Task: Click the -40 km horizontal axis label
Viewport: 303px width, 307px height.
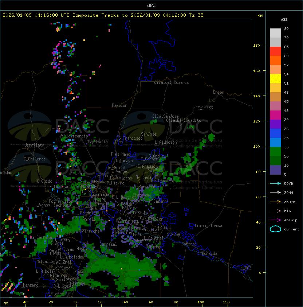Action: pyautogui.click(x=24, y=302)
